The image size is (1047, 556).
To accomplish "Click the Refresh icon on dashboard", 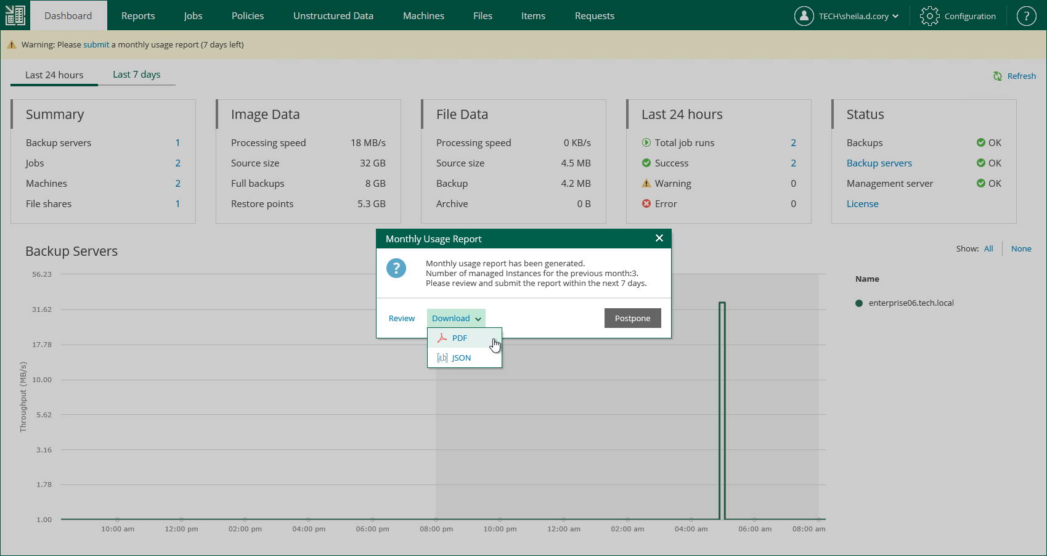I will 998,76.
